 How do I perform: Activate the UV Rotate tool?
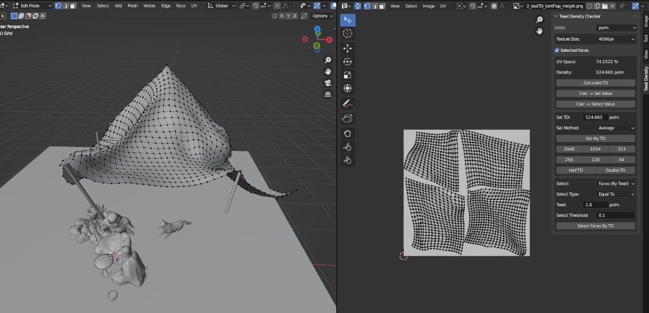tap(348, 61)
